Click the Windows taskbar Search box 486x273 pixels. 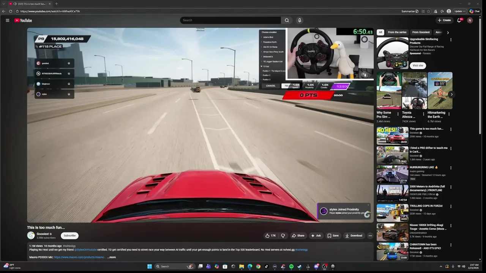pos(175,267)
